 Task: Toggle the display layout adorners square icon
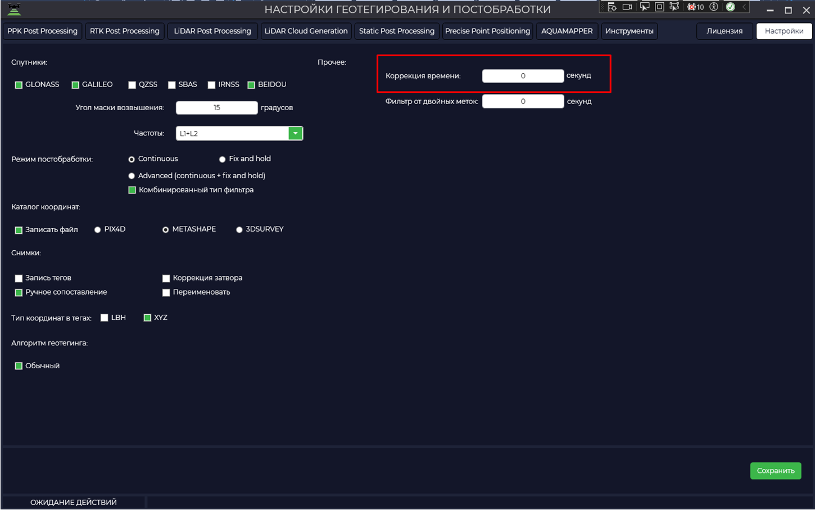coord(659,7)
